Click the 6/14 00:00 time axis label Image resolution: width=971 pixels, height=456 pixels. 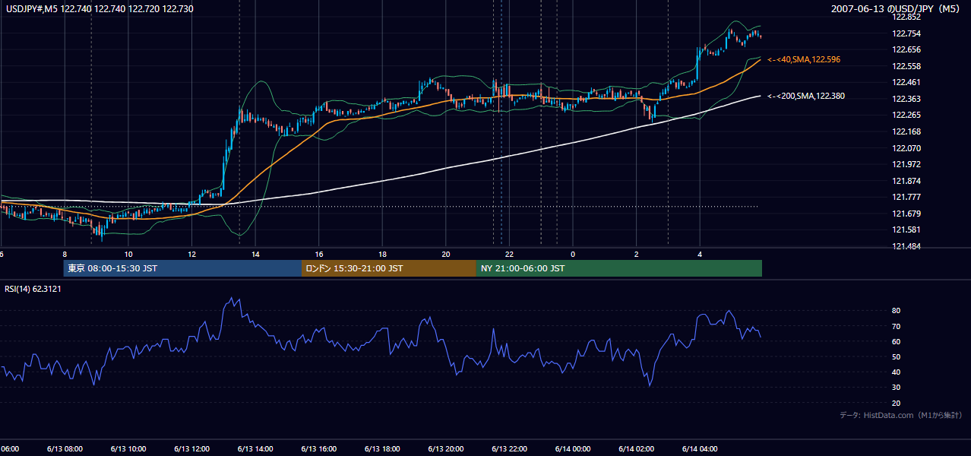(x=573, y=448)
